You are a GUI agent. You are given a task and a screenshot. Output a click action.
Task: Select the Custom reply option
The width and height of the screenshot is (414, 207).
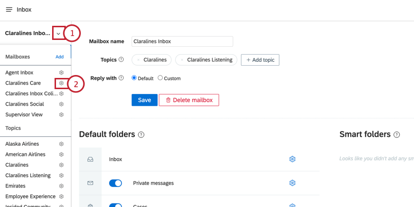tap(160, 78)
